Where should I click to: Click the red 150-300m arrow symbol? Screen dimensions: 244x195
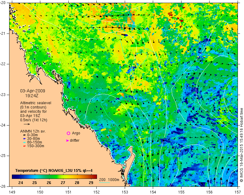point(24,146)
